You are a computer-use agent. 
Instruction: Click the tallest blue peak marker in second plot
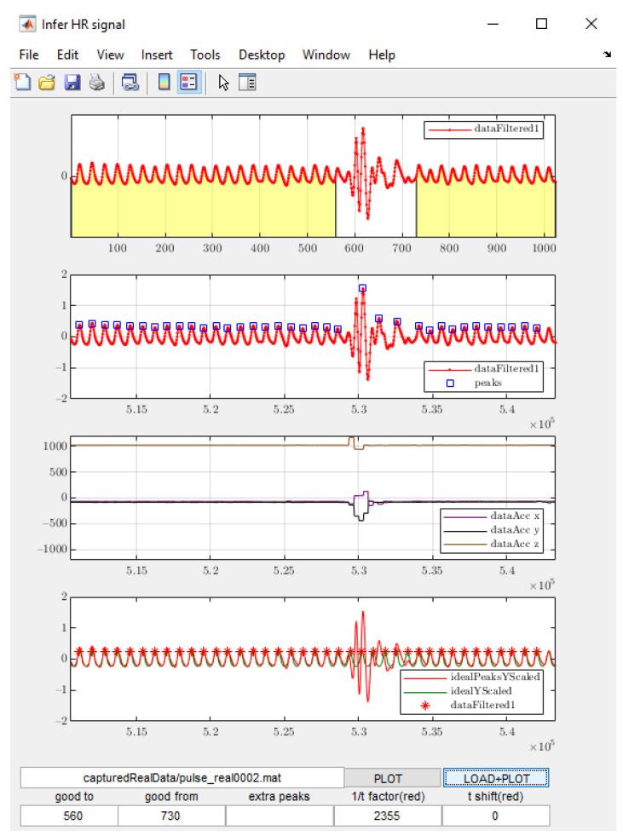363,288
